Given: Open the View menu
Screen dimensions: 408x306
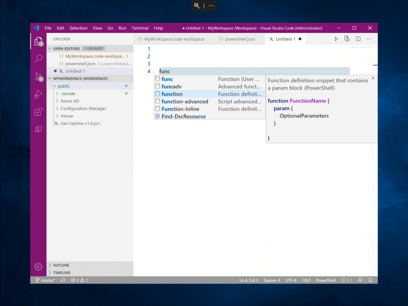Looking at the screenshot, I should click(x=97, y=28).
